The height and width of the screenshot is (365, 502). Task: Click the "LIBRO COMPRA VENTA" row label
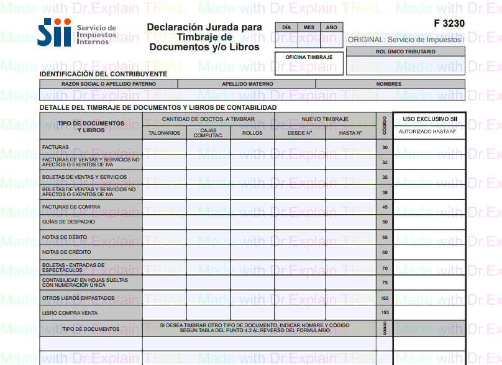(x=70, y=313)
